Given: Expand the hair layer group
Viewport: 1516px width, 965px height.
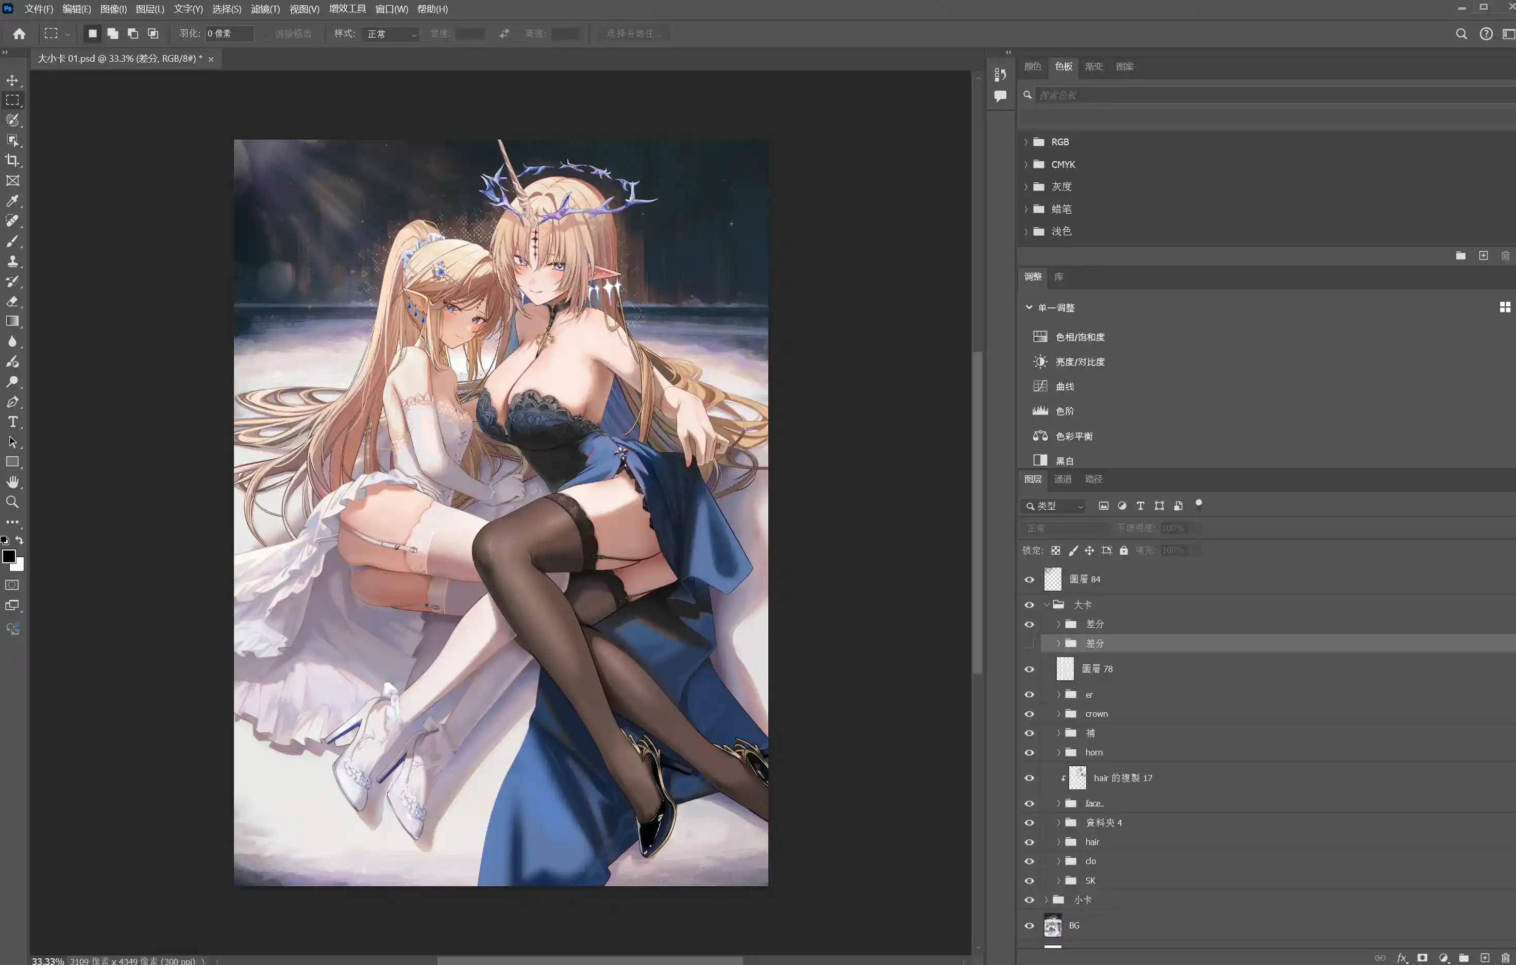Looking at the screenshot, I should [x=1058, y=842].
